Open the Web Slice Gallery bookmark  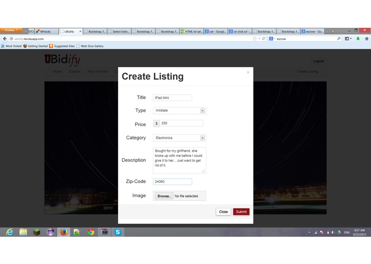coord(90,46)
